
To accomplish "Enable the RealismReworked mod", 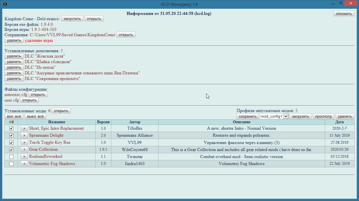I will [11, 157].
